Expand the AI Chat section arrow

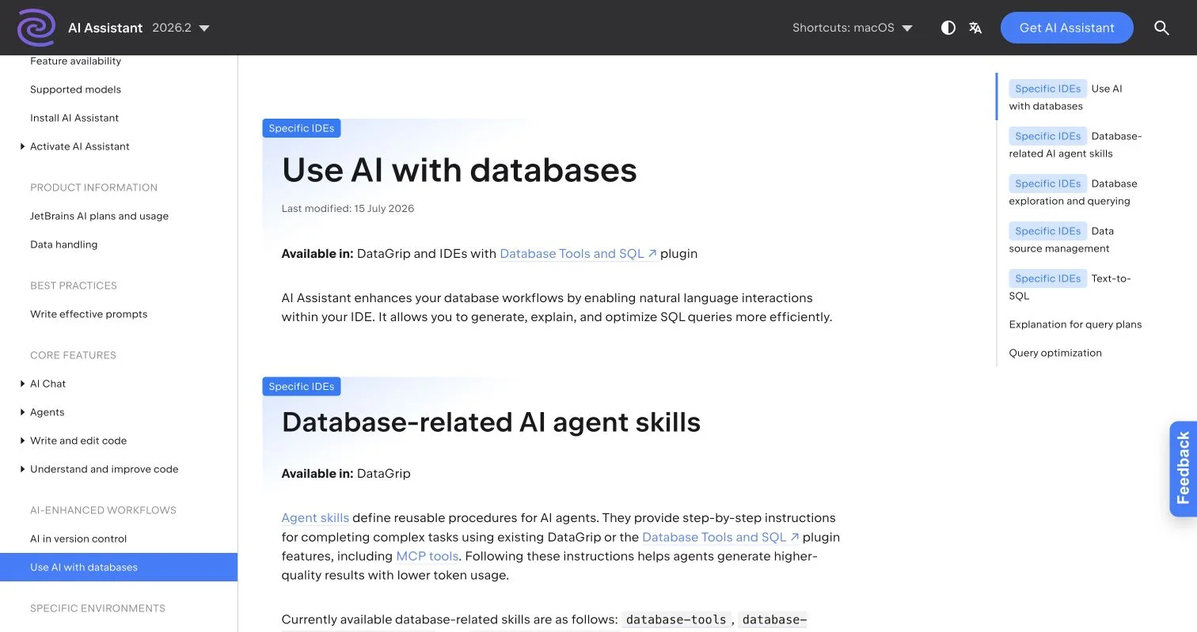[x=22, y=384]
